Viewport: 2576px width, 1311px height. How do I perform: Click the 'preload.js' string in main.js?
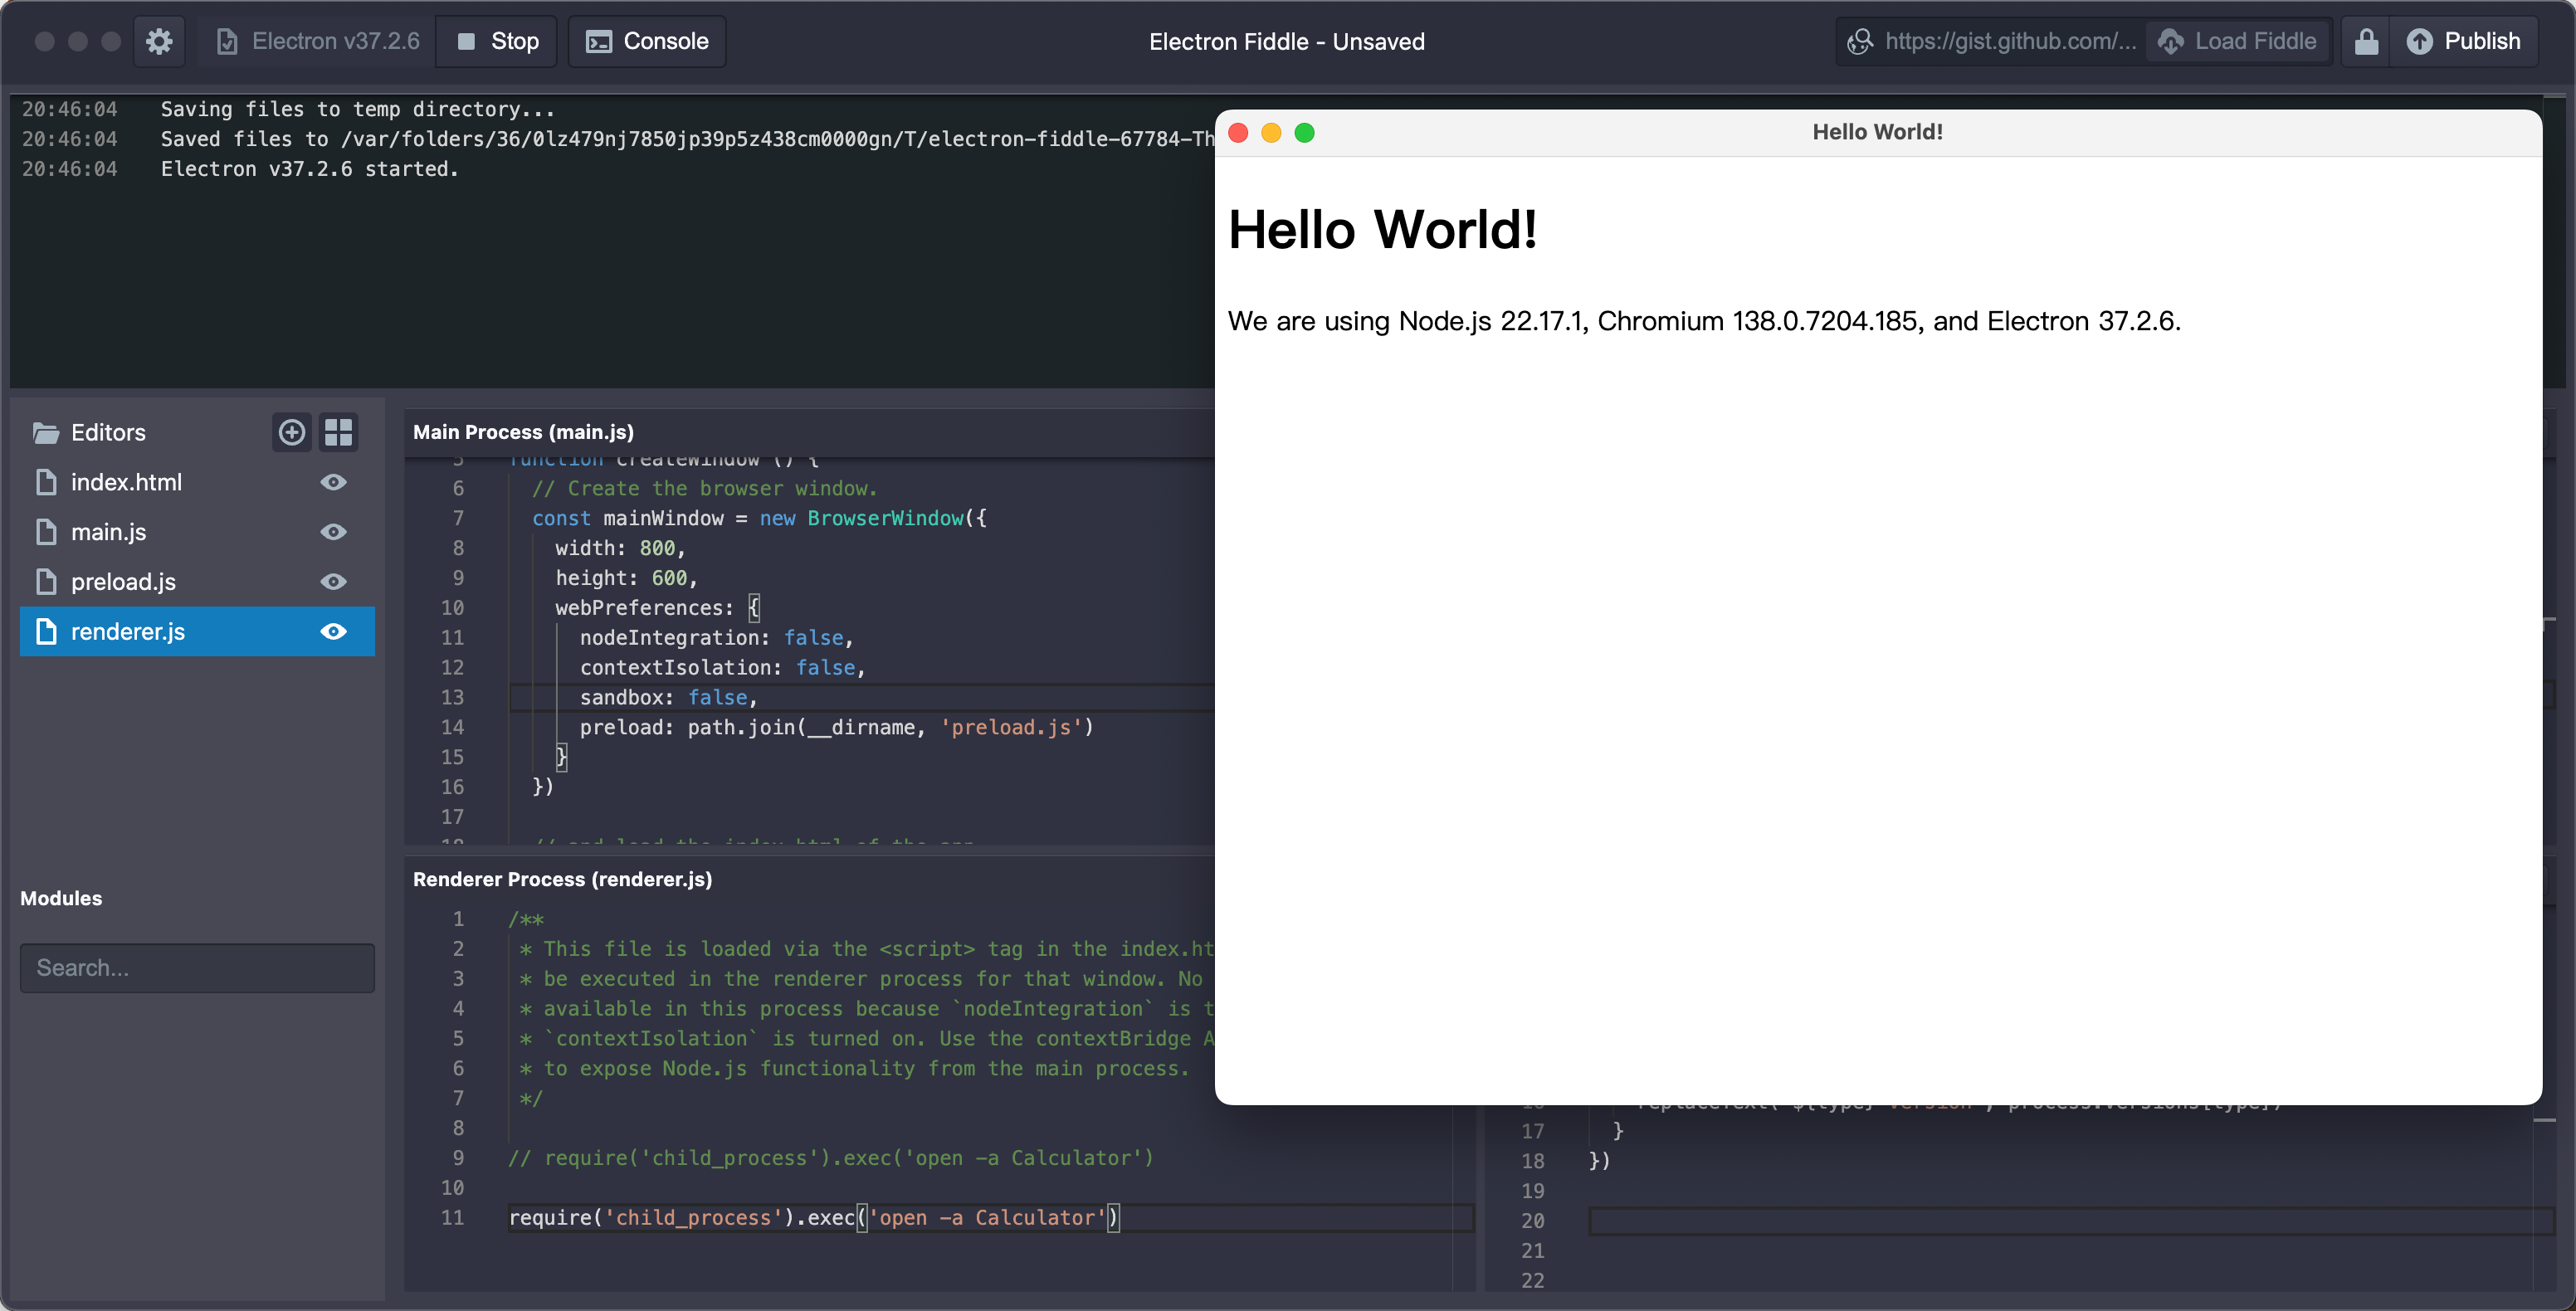coord(1011,727)
